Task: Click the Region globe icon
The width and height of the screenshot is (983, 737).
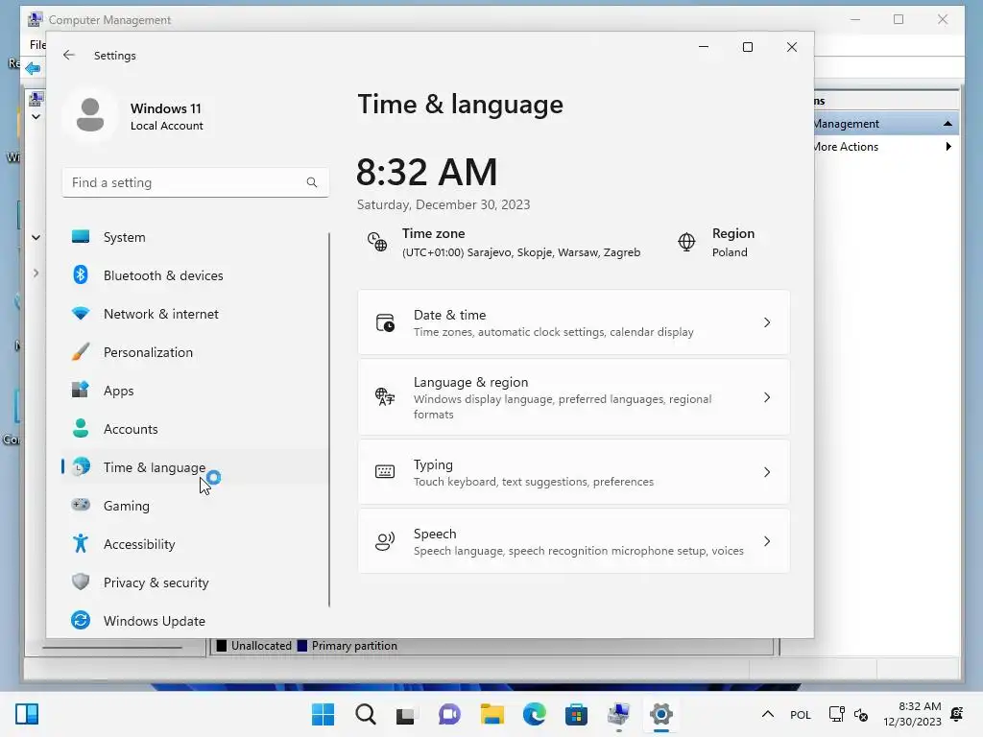Action: pyautogui.click(x=686, y=242)
